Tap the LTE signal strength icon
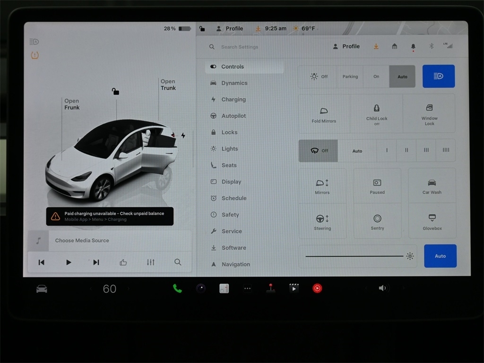This screenshot has height=363, width=484. [x=448, y=45]
